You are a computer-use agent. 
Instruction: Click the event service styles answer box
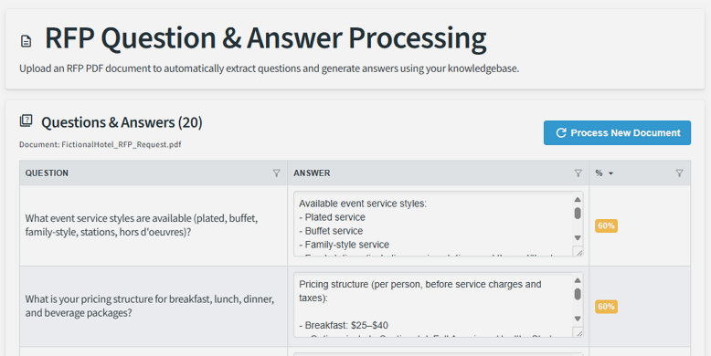click(x=438, y=224)
